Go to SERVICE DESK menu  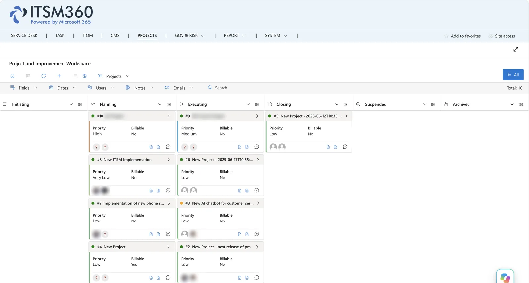point(24,36)
